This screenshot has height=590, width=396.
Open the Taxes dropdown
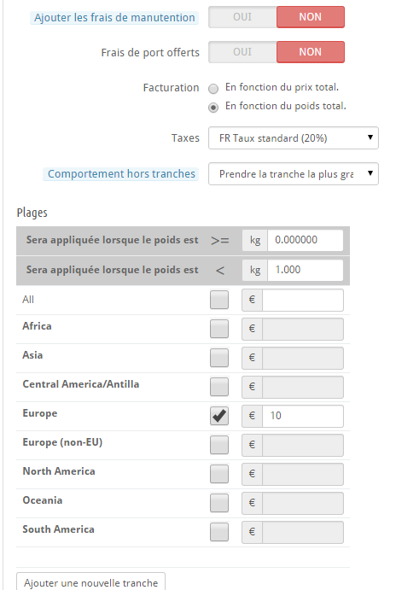[294, 138]
